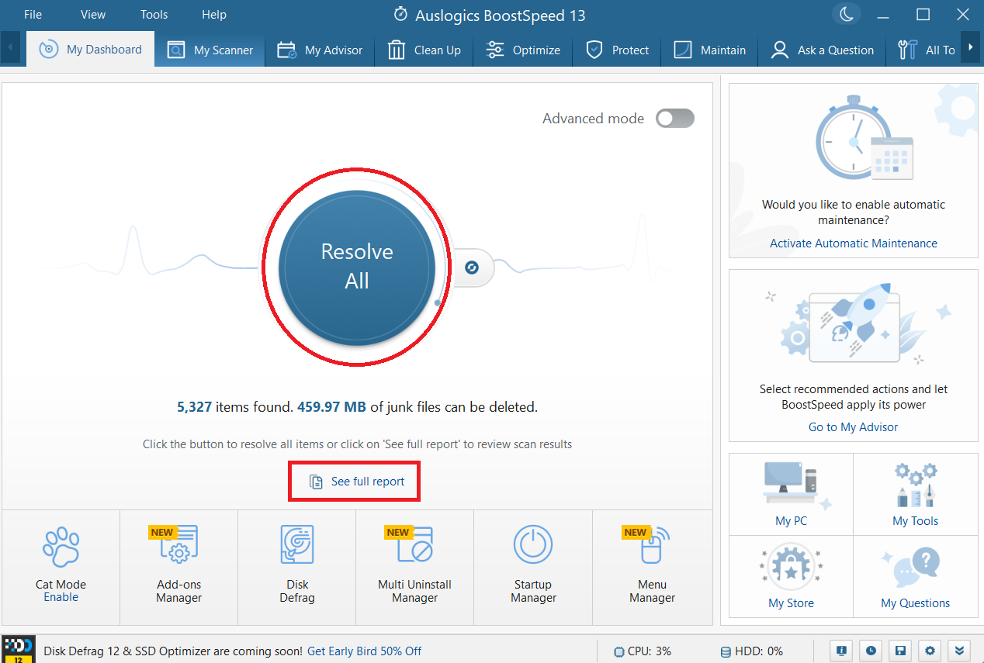Open My Store tile
The height and width of the screenshot is (663, 984).
[x=792, y=576]
